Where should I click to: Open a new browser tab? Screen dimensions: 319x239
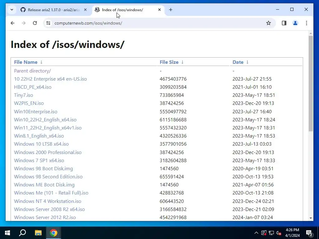[x=170, y=10]
